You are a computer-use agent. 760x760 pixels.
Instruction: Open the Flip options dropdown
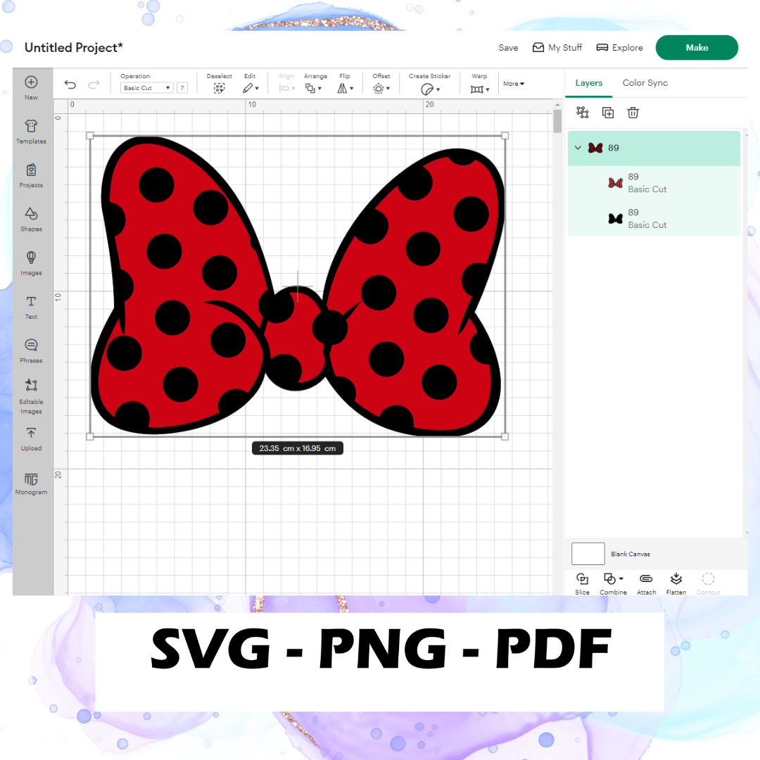[x=345, y=83]
